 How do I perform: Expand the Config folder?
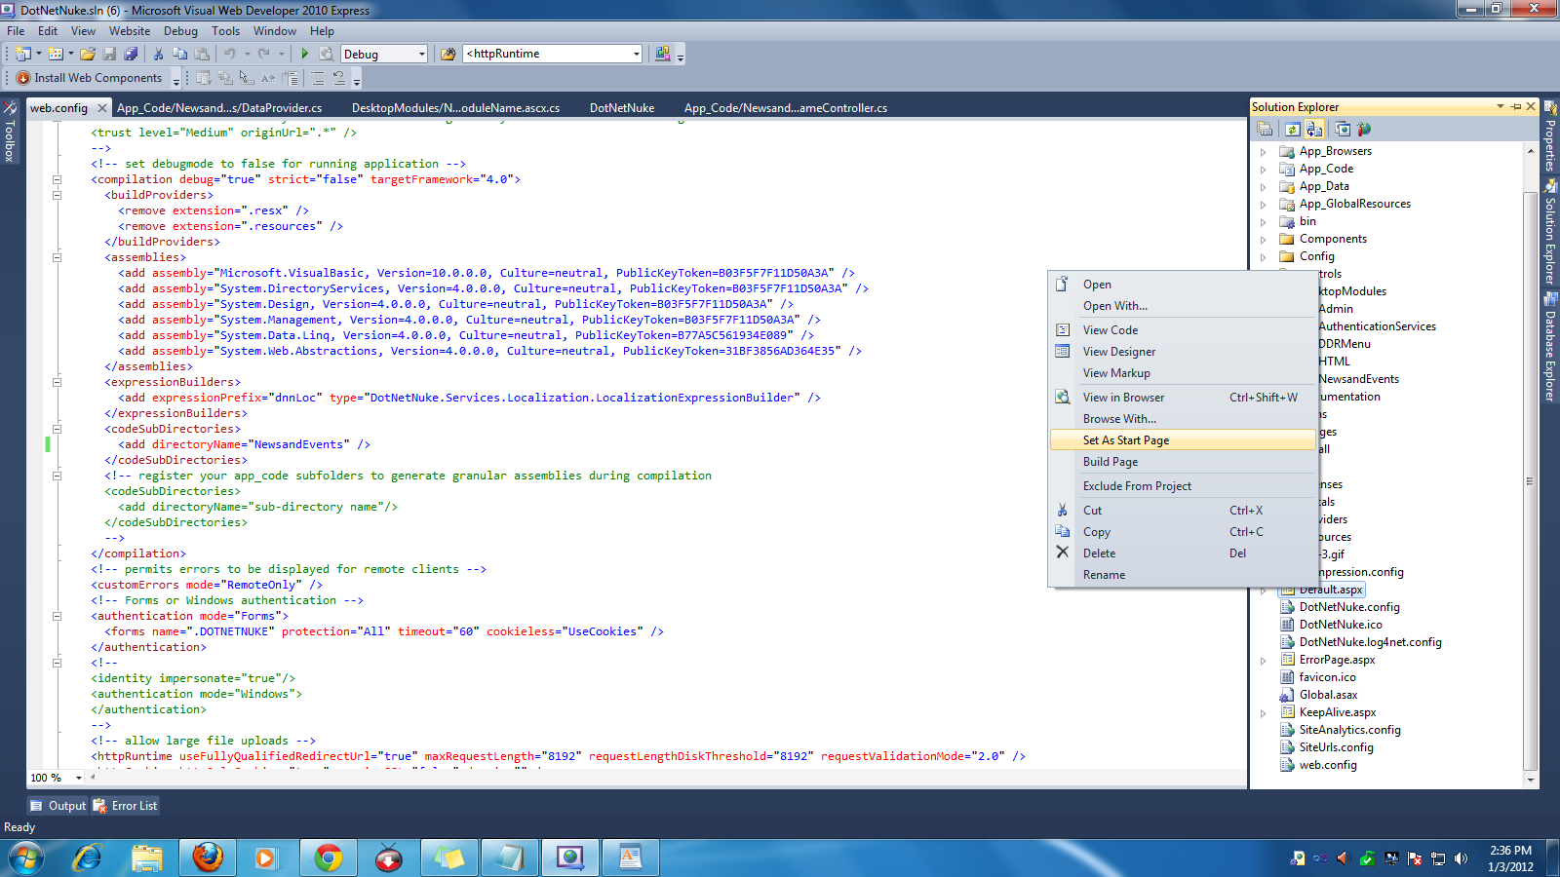[x=1264, y=257]
